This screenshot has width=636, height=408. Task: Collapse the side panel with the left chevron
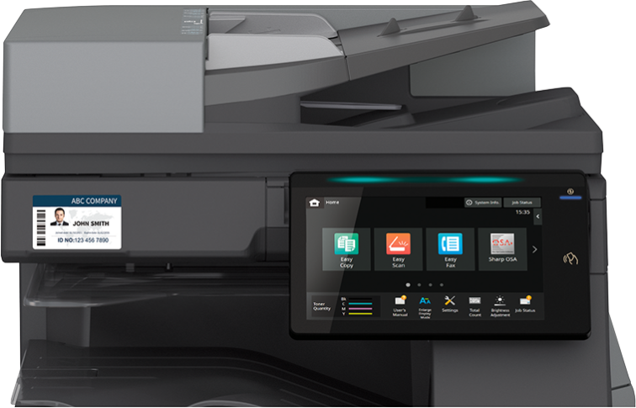click(538, 216)
